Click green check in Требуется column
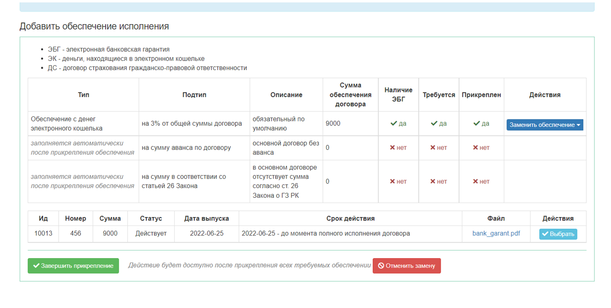This screenshot has width=611, height=308. coord(434,124)
